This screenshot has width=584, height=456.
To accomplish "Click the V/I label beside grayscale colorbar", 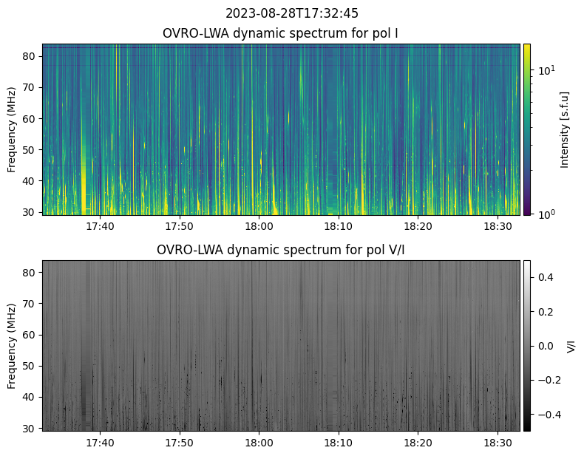I will click(571, 345).
